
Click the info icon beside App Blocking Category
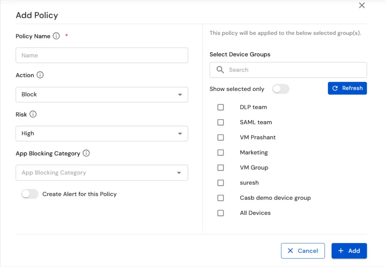[86, 153]
